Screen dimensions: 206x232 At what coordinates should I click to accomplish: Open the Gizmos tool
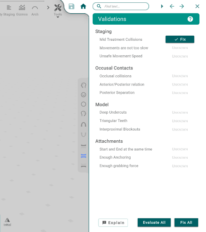pyautogui.click(x=22, y=10)
